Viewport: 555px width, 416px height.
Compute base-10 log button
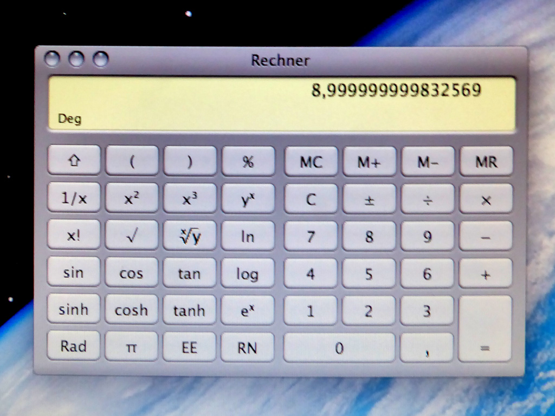[x=248, y=273]
